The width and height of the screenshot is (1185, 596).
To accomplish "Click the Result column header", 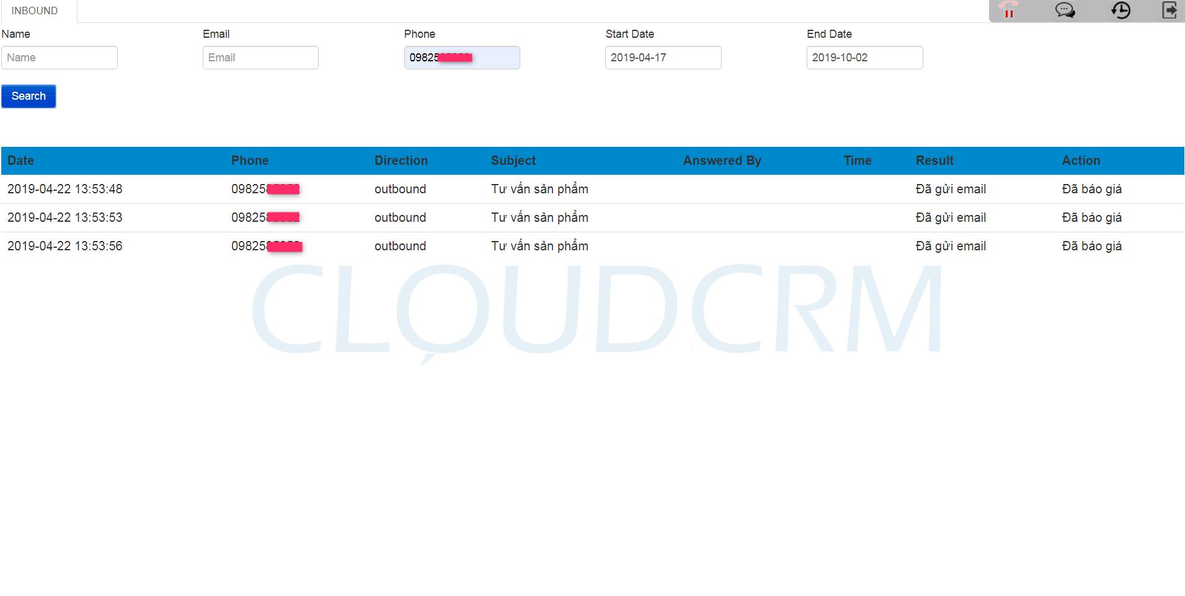I will pos(934,160).
